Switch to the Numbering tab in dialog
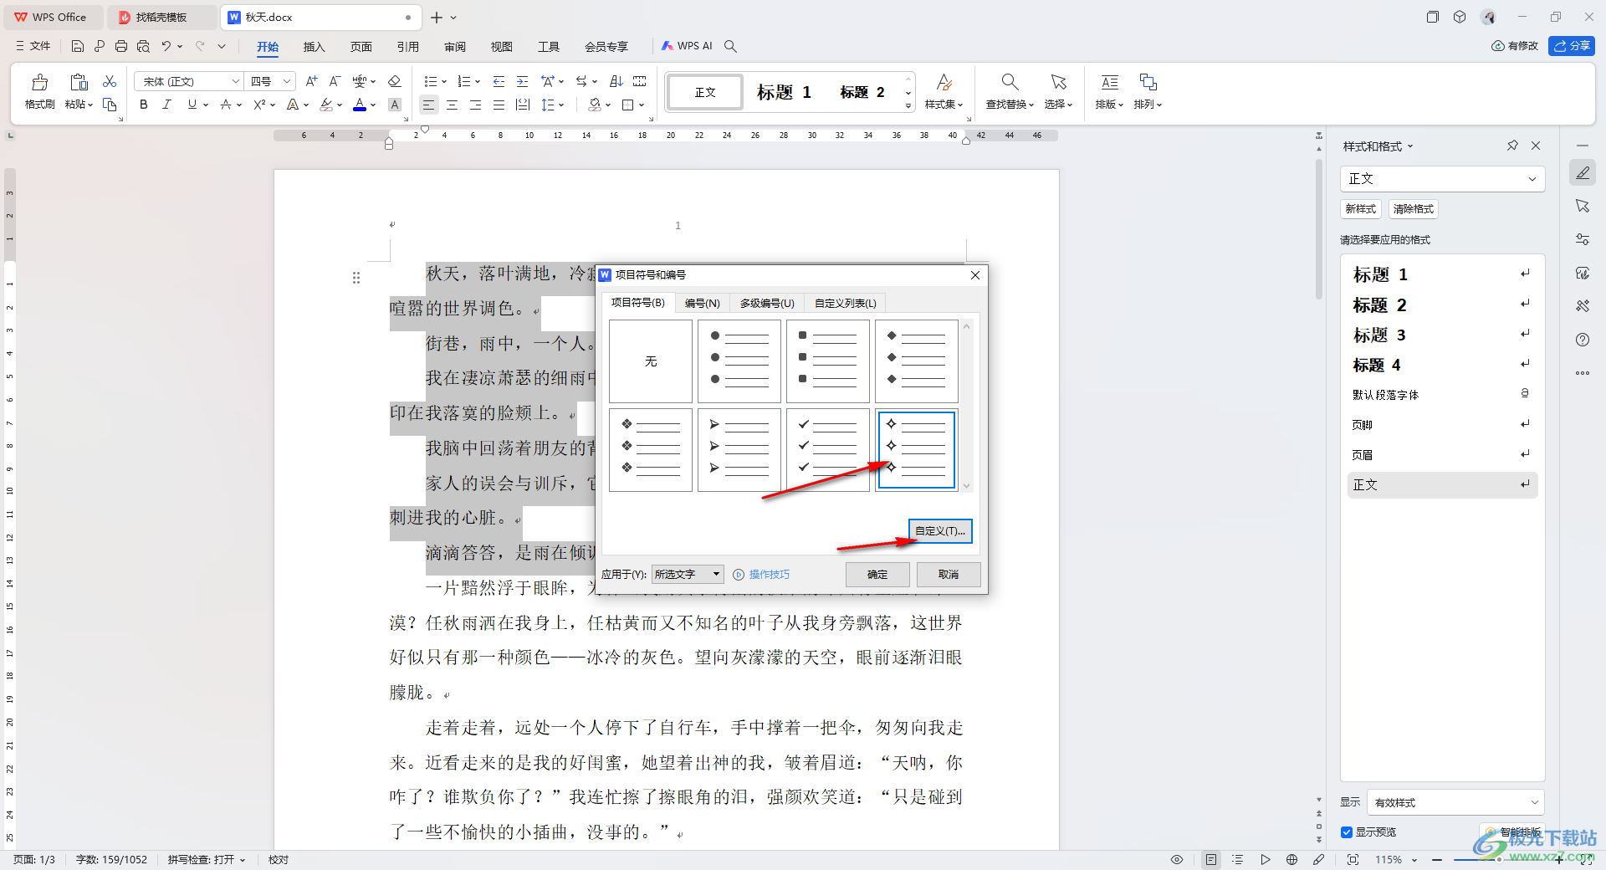 coord(702,303)
